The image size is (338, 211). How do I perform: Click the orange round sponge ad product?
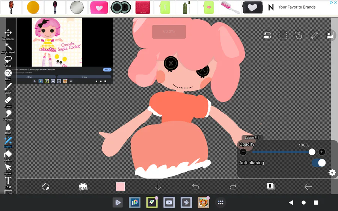click(x=33, y=7)
